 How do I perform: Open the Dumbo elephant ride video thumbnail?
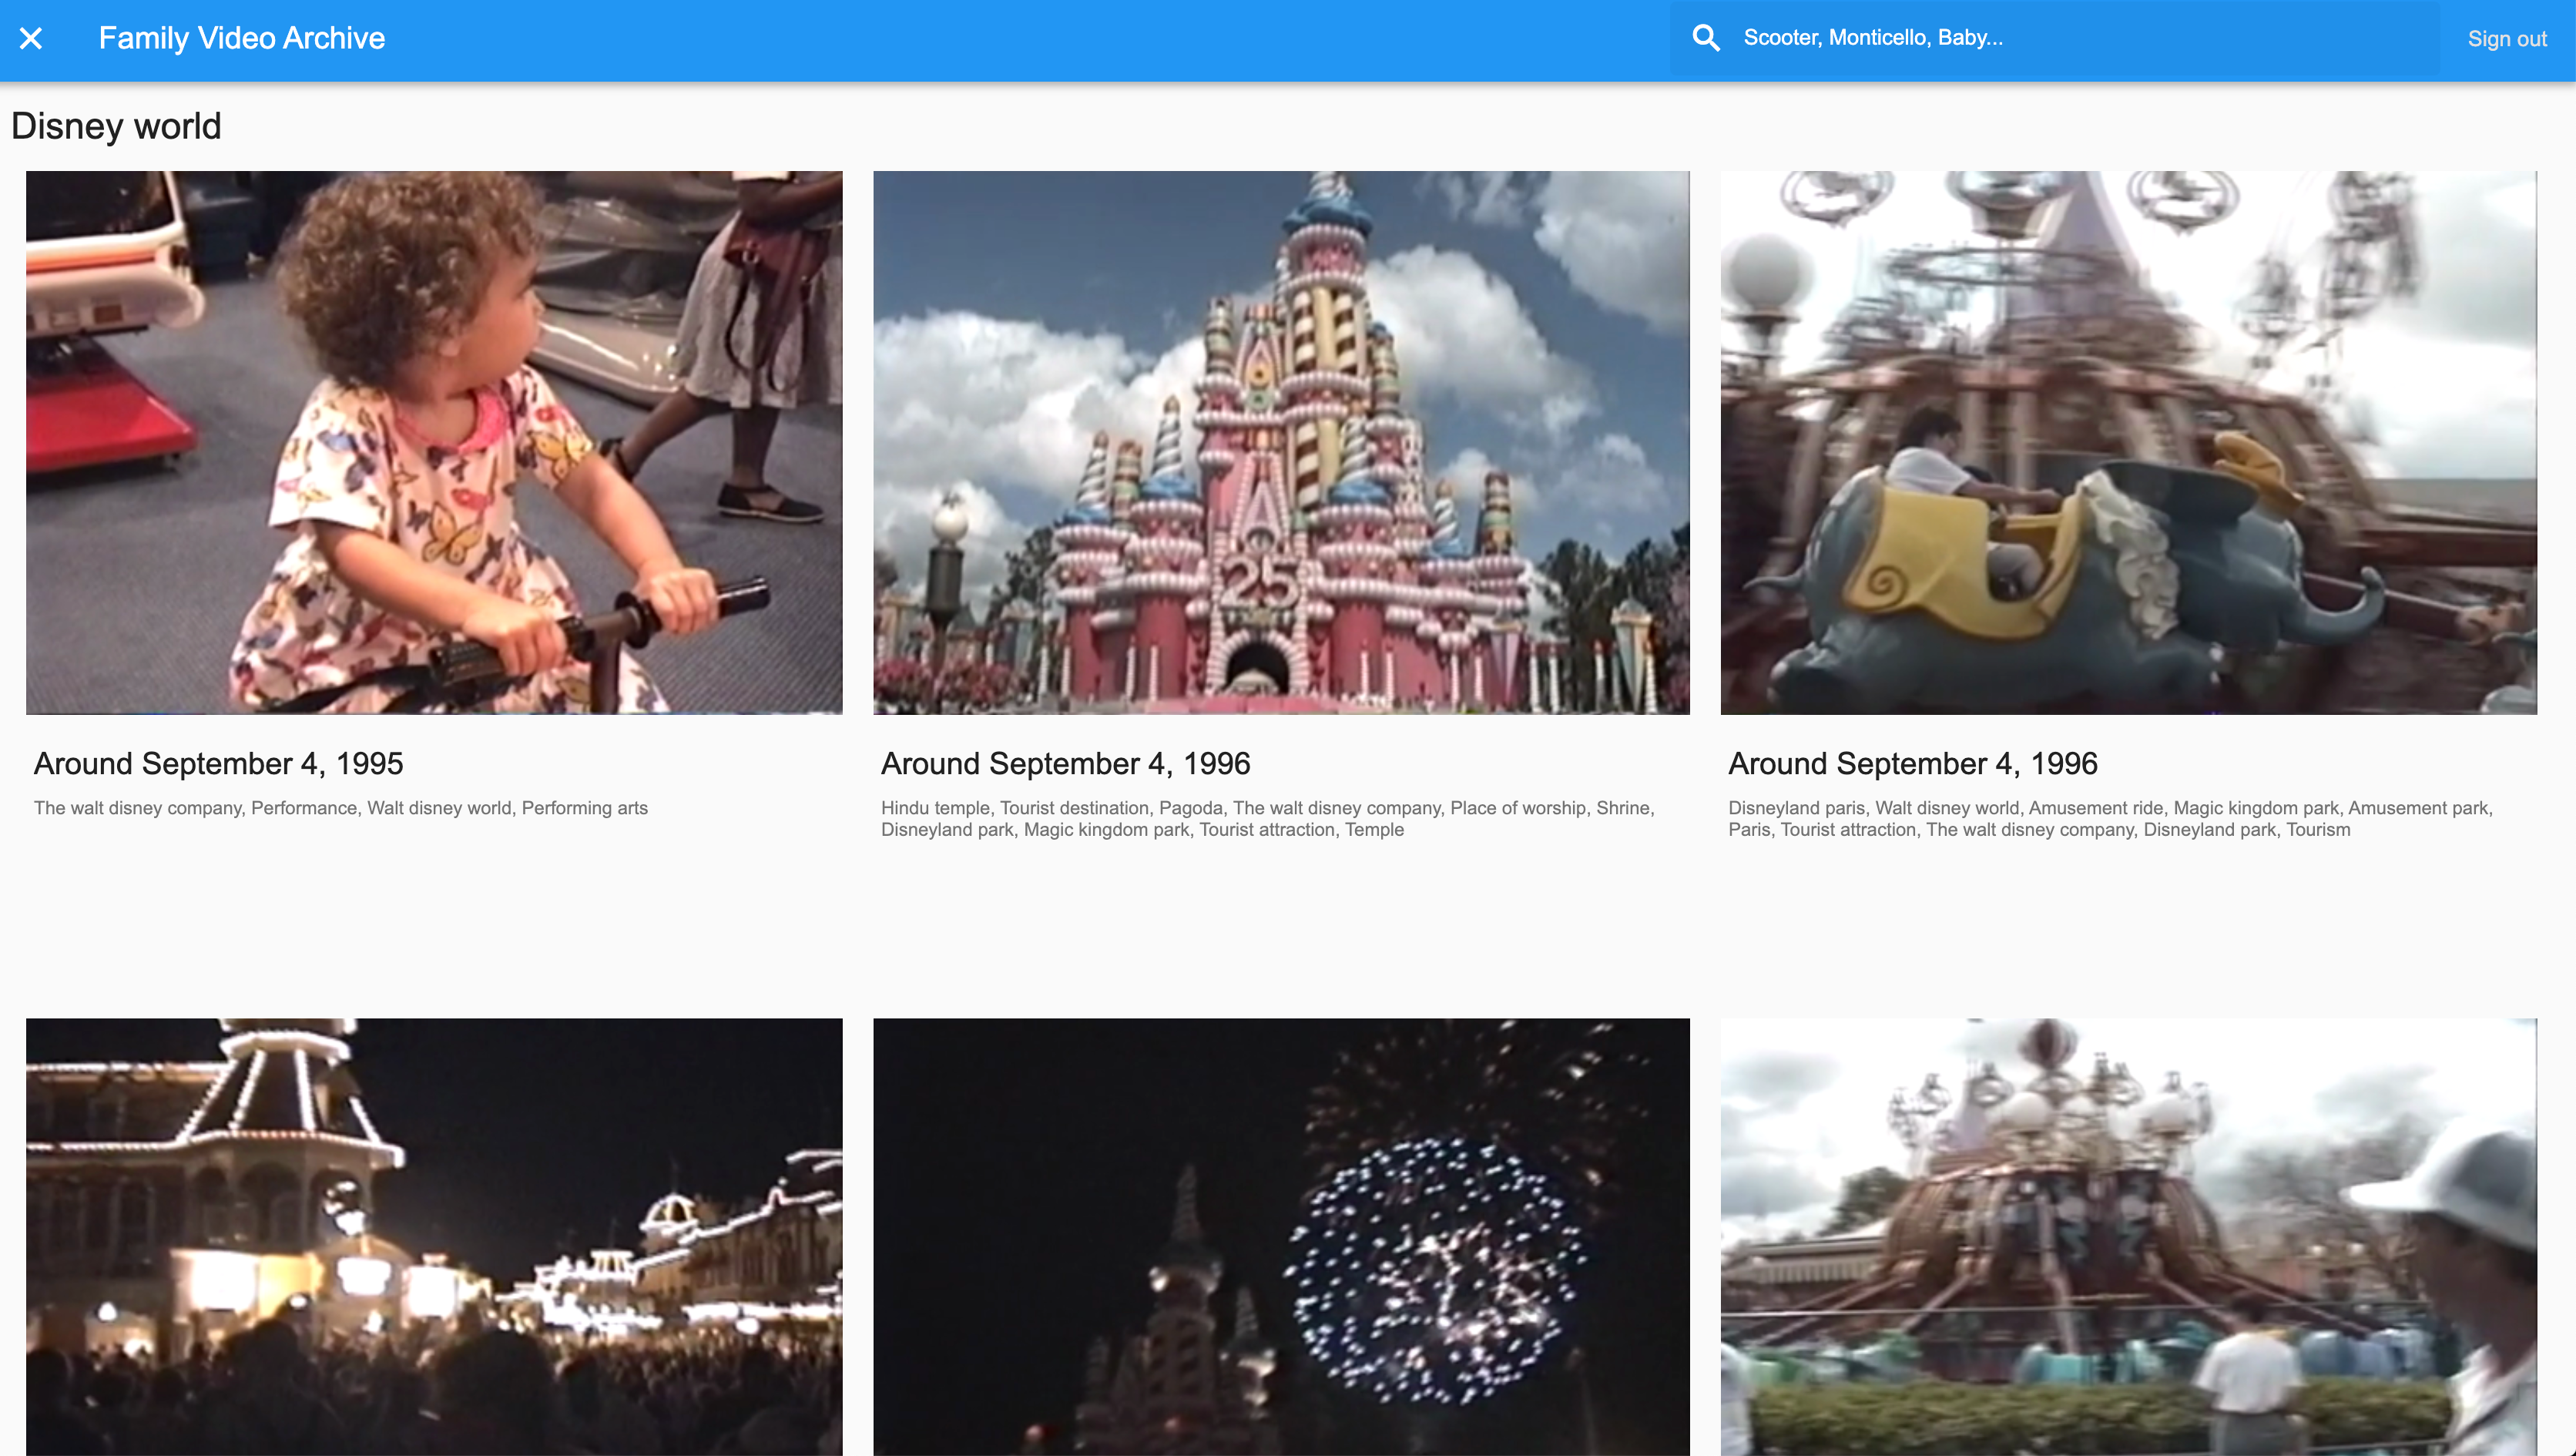click(2128, 442)
